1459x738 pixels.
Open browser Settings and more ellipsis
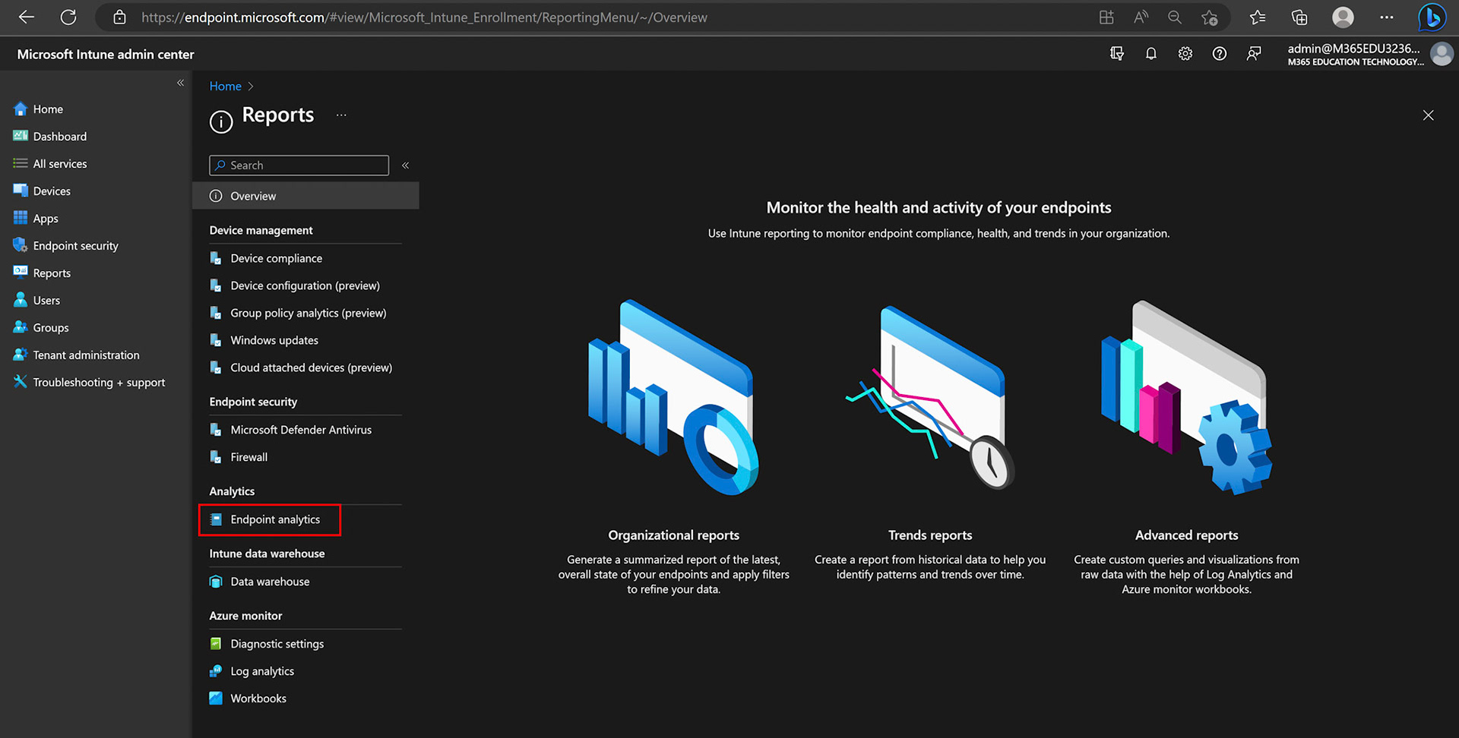[1387, 17]
